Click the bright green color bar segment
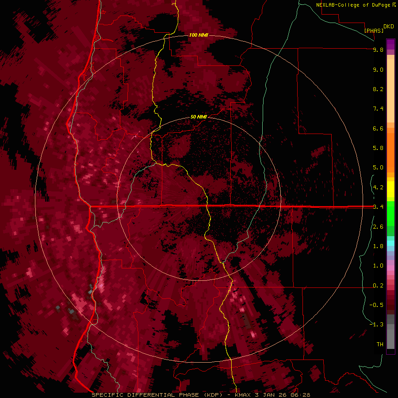The height and width of the screenshot is (398, 398). tap(390, 213)
